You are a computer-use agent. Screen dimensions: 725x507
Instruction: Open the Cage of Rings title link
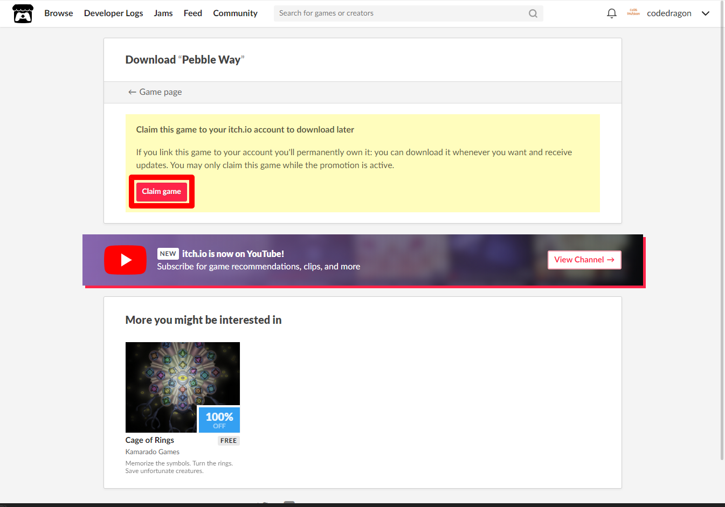pyautogui.click(x=150, y=440)
